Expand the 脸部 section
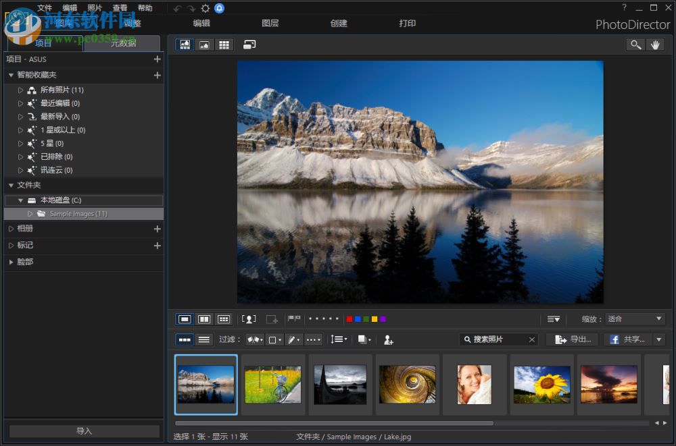The image size is (676, 446). tap(11, 262)
